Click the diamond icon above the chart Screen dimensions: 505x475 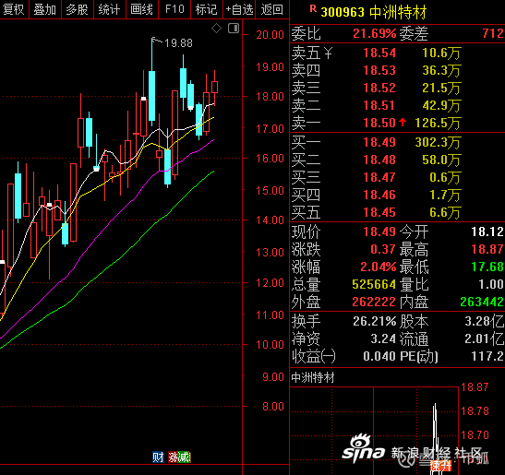(x=216, y=29)
